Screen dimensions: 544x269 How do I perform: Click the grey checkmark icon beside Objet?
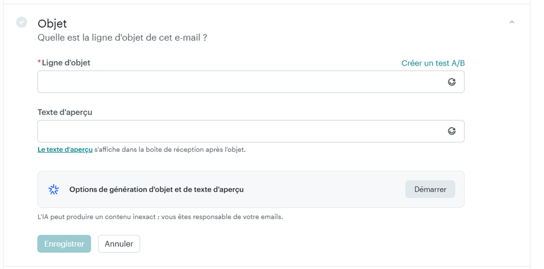22,22
